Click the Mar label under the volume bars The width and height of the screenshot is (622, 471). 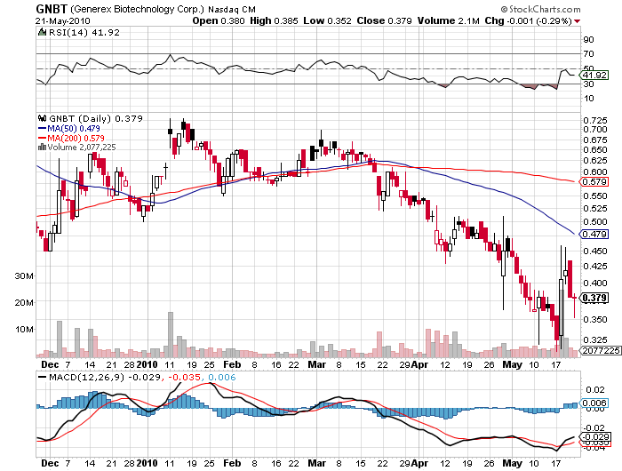coord(317,364)
